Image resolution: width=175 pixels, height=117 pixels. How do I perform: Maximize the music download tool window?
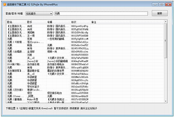[x=161, y=5]
